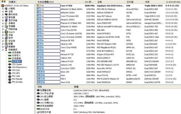Click the 内存读取 memory read icon
This screenshot has height=114, width=181.
tap(10, 52)
